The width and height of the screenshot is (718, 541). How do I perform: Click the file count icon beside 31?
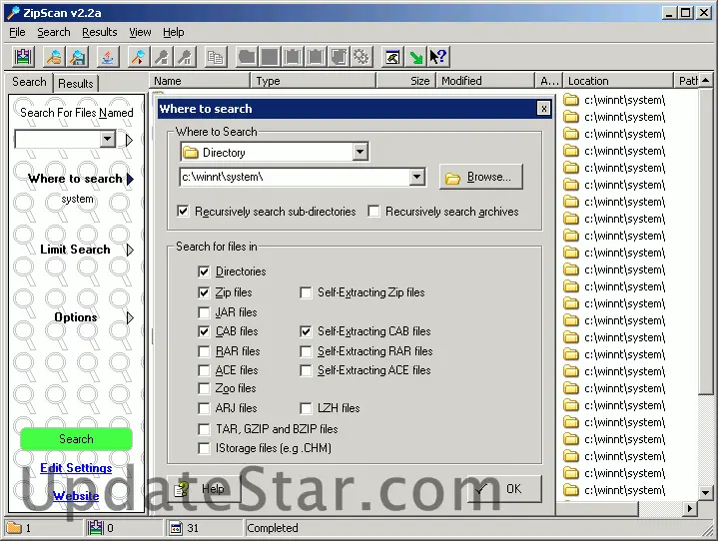click(x=176, y=528)
